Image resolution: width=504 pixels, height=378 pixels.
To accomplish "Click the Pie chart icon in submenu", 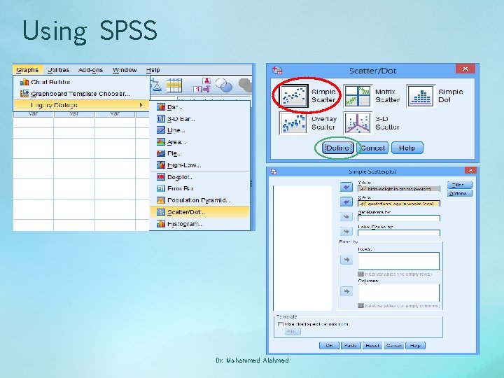I will point(161,153).
